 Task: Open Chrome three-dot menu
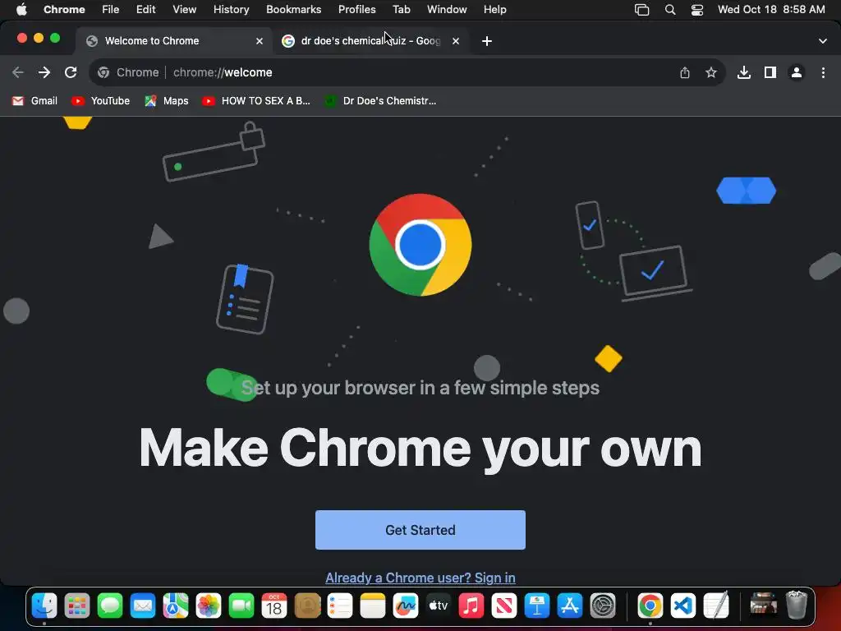823,72
